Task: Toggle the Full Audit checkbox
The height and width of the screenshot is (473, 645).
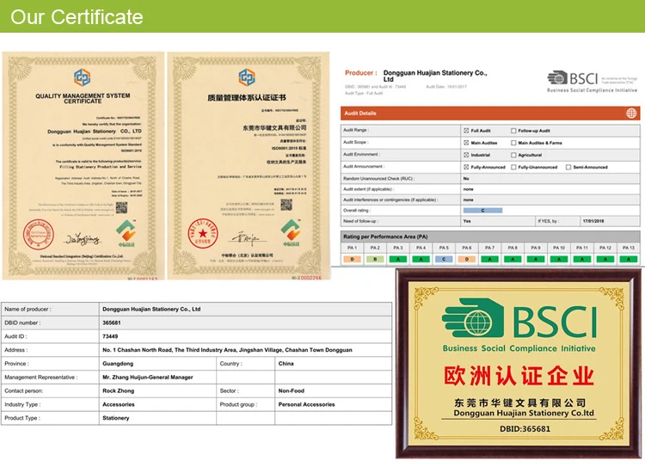Action: click(466, 131)
